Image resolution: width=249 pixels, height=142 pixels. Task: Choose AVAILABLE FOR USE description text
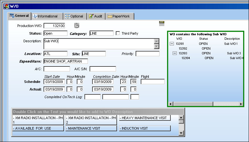[x=38, y=128]
